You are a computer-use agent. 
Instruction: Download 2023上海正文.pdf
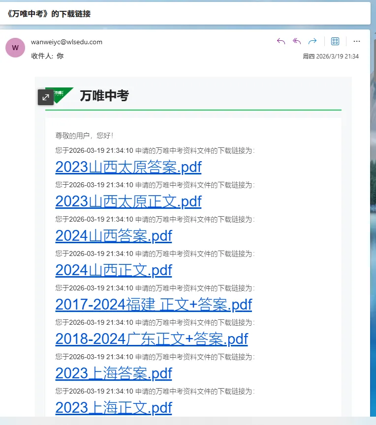[114, 408]
